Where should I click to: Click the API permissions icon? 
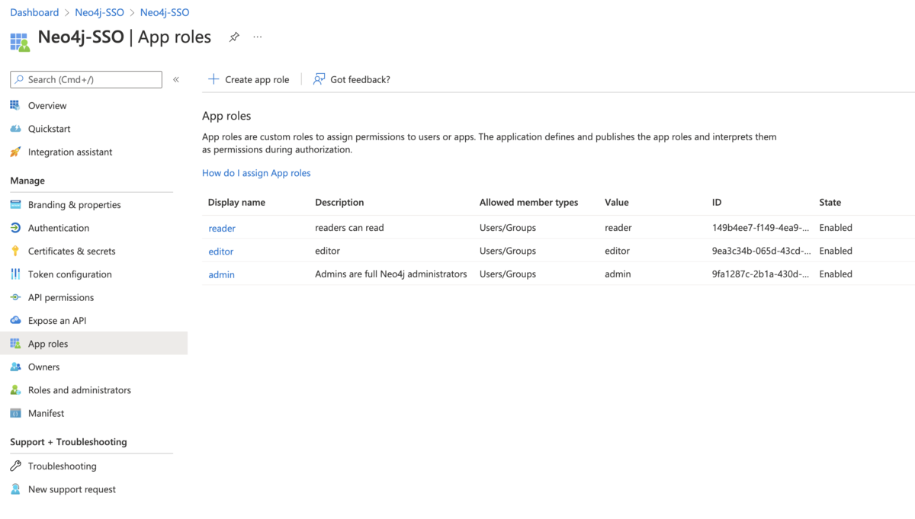(17, 297)
